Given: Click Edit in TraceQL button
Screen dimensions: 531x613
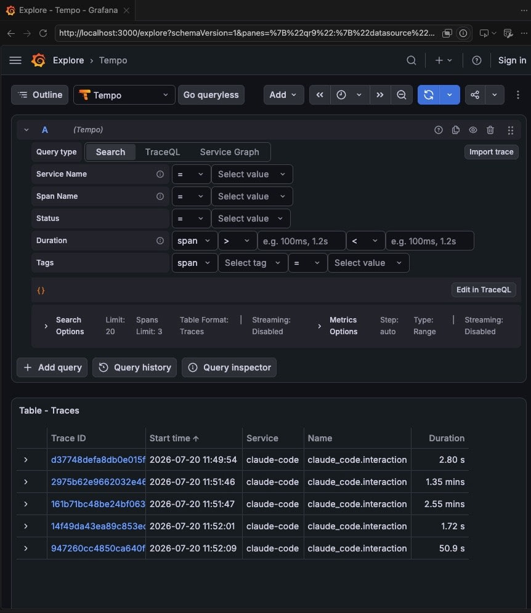Looking at the screenshot, I should 484,290.
